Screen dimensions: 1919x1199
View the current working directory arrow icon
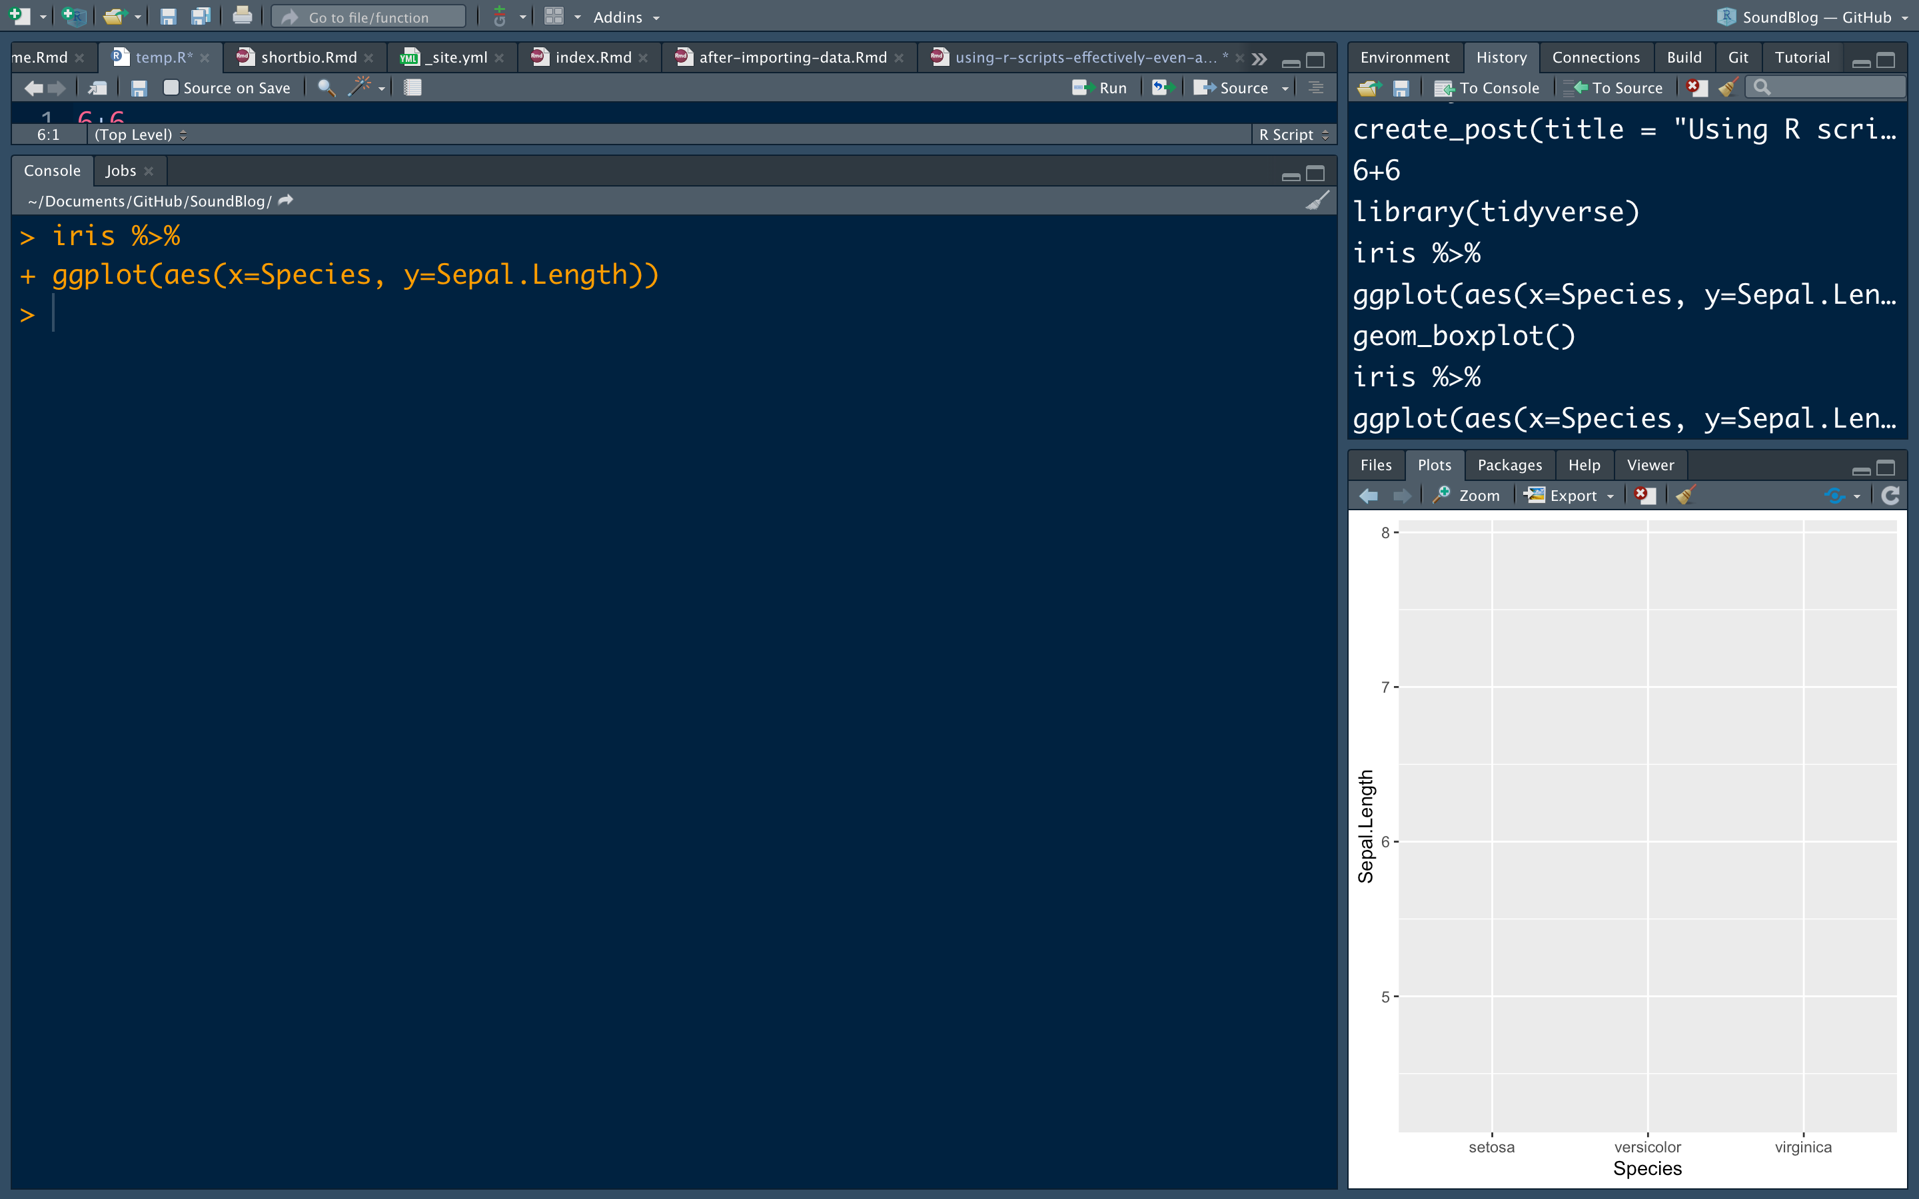(x=287, y=200)
